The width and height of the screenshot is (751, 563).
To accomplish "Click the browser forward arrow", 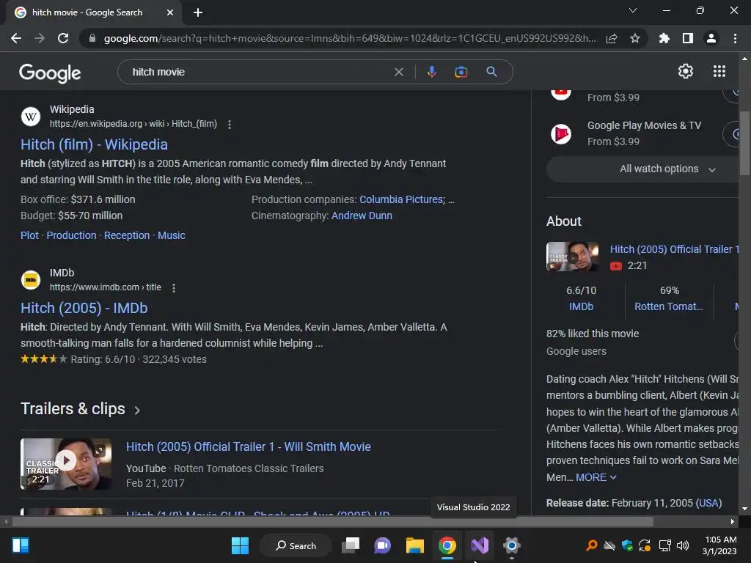I will [40, 38].
